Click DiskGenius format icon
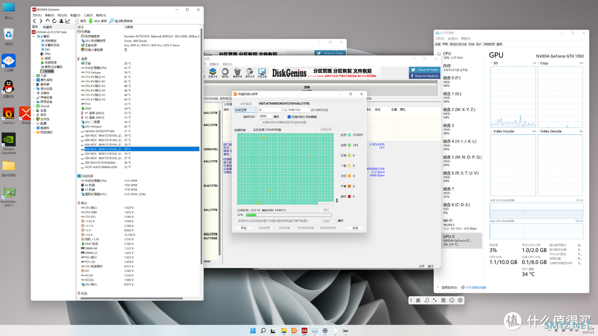The height and width of the screenshot is (336, 598). [225, 72]
